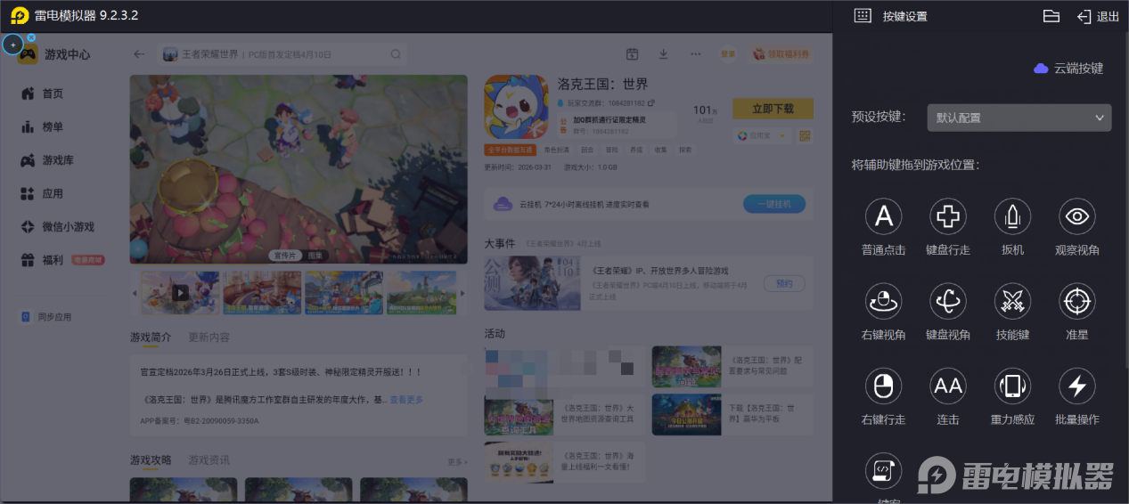
Task: Select the 扳机 trigger key icon
Action: pyautogui.click(x=1012, y=216)
